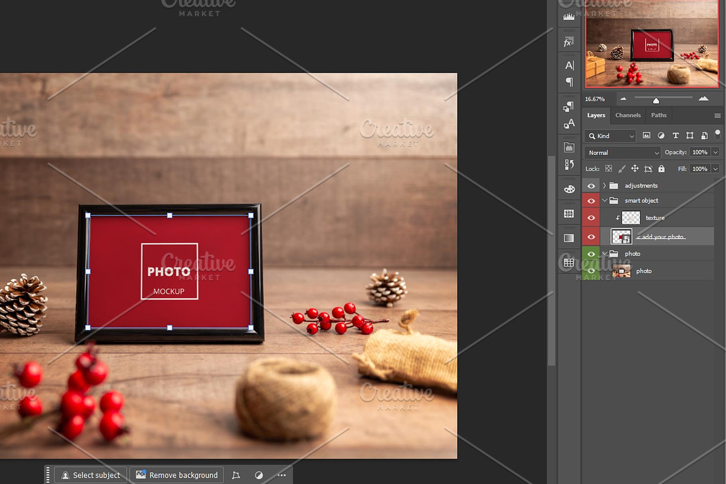Open the Styles (fx) panel icon
The image size is (726, 484).
pyautogui.click(x=569, y=42)
